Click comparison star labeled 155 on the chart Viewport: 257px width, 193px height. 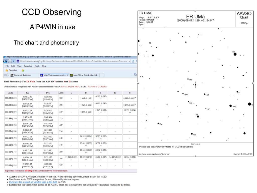tap(188, 102)
